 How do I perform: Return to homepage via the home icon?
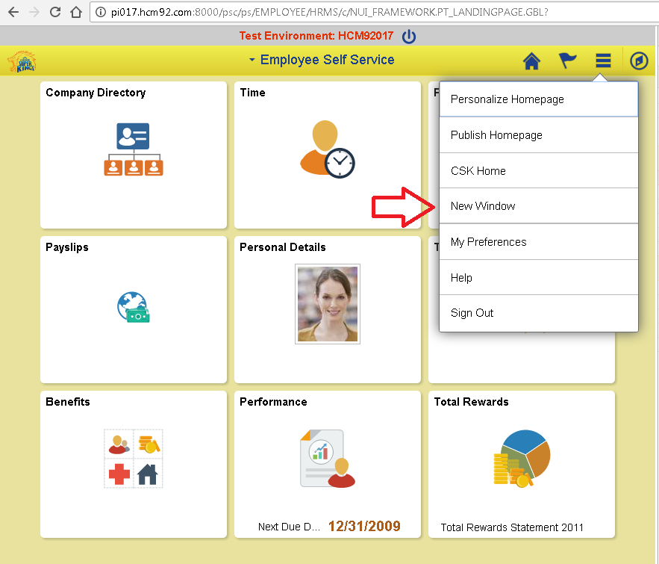(531, 61)
